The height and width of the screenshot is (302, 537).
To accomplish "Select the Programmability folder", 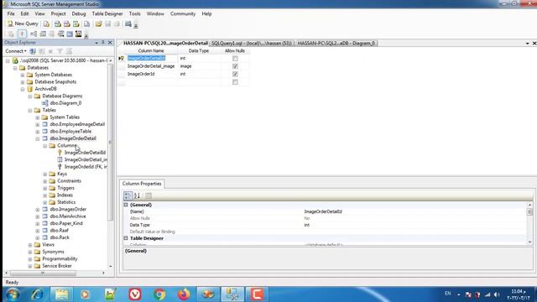I will [x=60, y=259].
